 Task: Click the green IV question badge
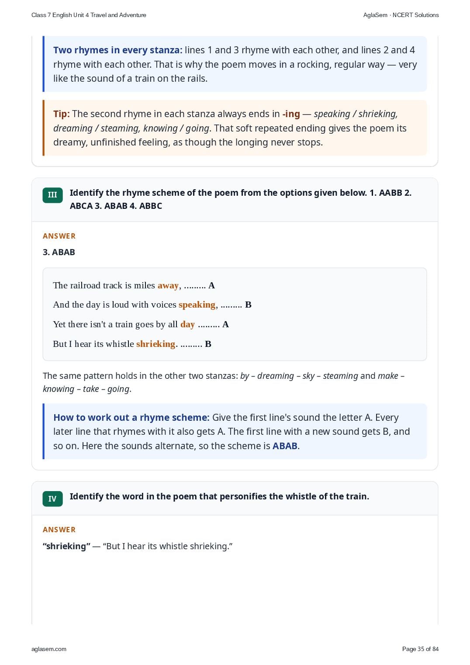coord(52,499)
